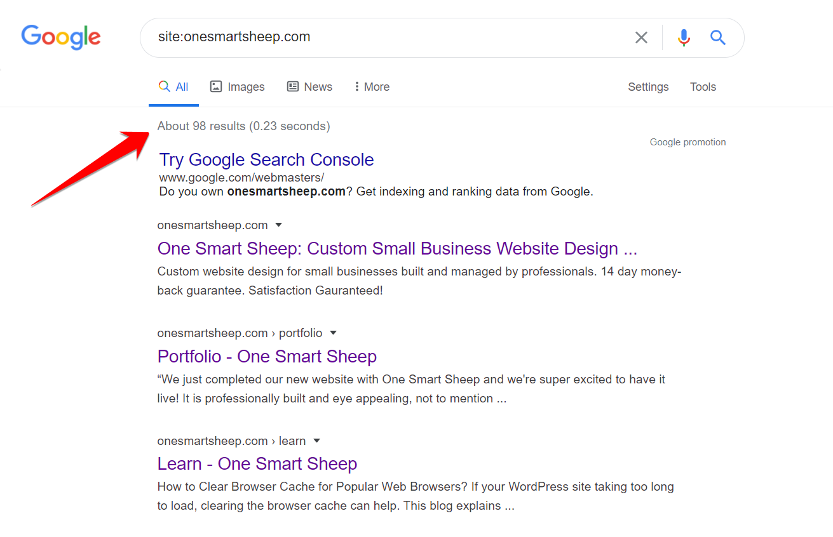Screen dimensions: 833x537
Task: Open Try Google Search Console link
Action: point(266,160)
